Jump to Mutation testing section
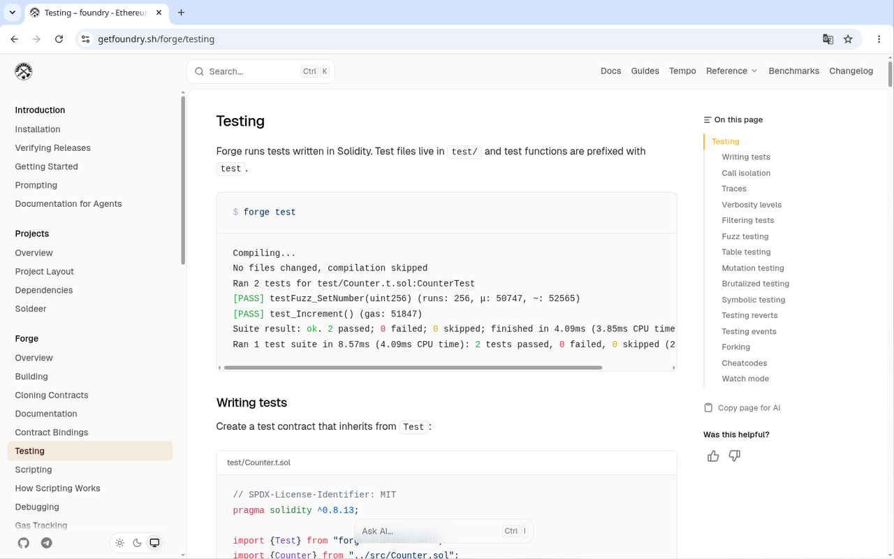 pos(753,268)
